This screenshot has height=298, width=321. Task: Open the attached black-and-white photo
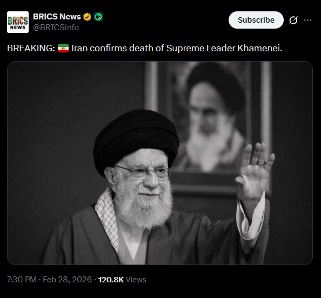tap(160, 163)
